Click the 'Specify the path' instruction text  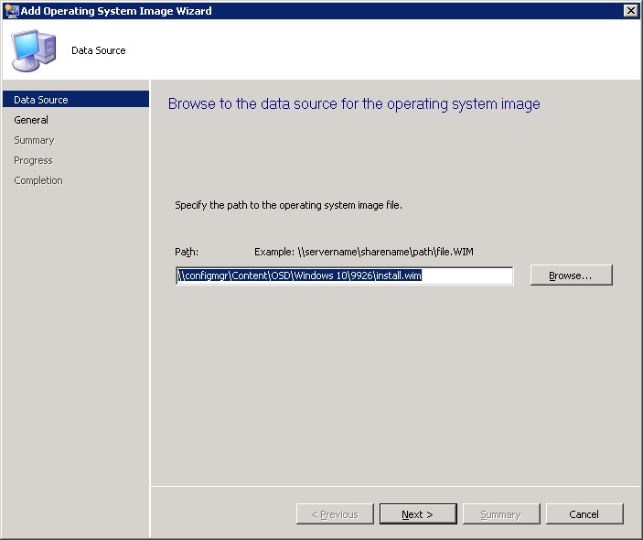[288, 205]
